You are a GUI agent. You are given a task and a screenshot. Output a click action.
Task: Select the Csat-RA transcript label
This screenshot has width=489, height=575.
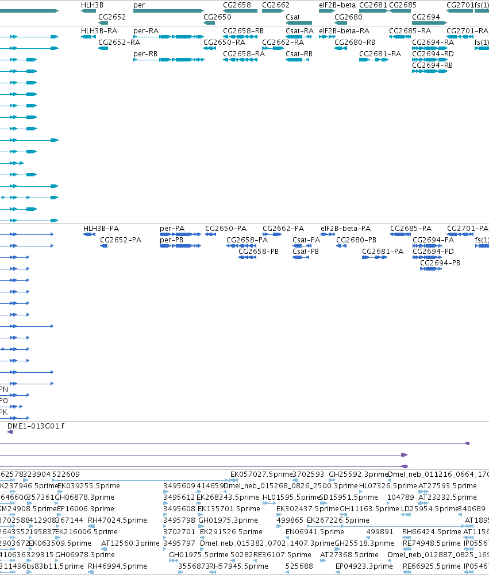pos(300,31)
